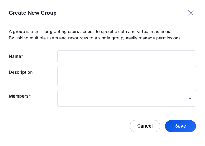Click the Members dropdown arrow

pyautogui.click(x=190, y=98)
